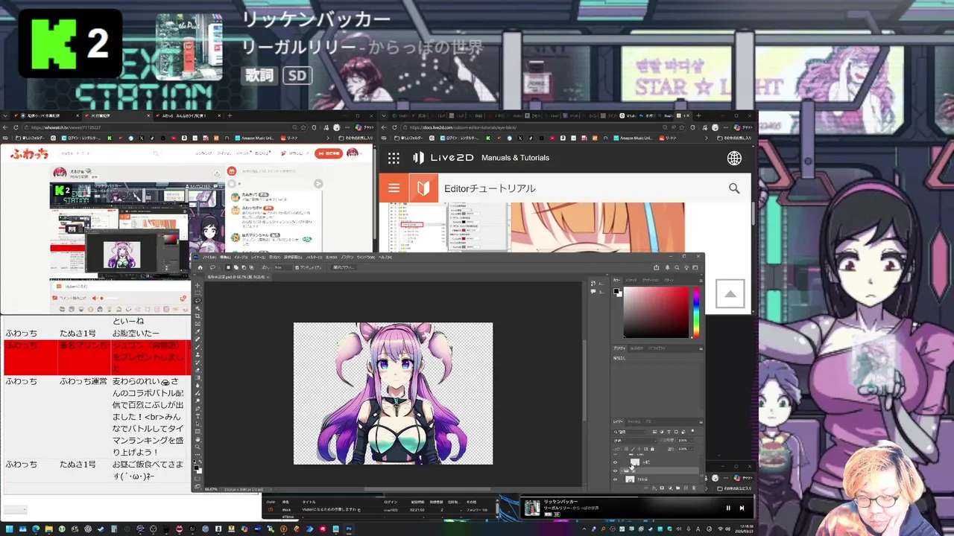954x536 pixels.
Task: Open the レイヤー menu in Photoshop menu bar
Action: click(258, 257)
